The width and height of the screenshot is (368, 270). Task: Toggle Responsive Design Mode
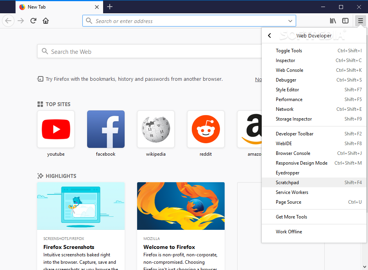(302, 163)
